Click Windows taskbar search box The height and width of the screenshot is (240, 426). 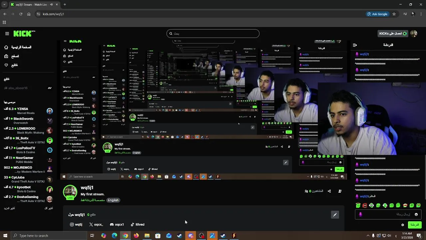point(48,236)
